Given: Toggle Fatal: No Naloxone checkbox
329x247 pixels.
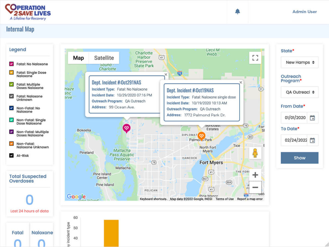Looking at the screenshot, I should (11, 64).
